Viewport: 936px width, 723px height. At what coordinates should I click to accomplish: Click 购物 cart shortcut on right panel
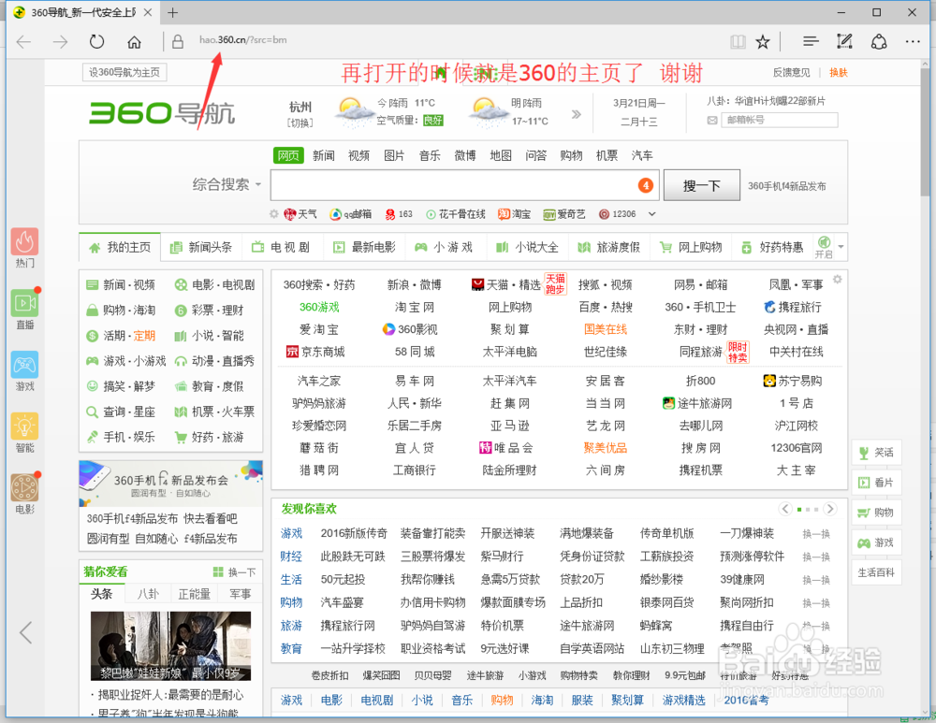click(x=876, y=513)
